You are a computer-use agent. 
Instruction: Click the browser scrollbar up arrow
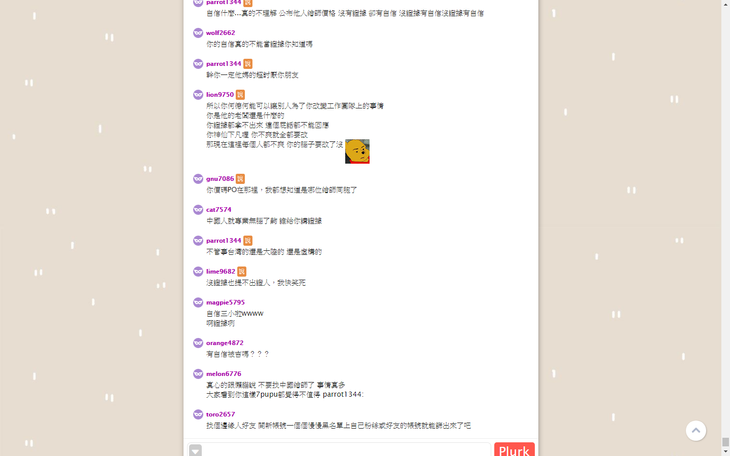tap(725, 4)
